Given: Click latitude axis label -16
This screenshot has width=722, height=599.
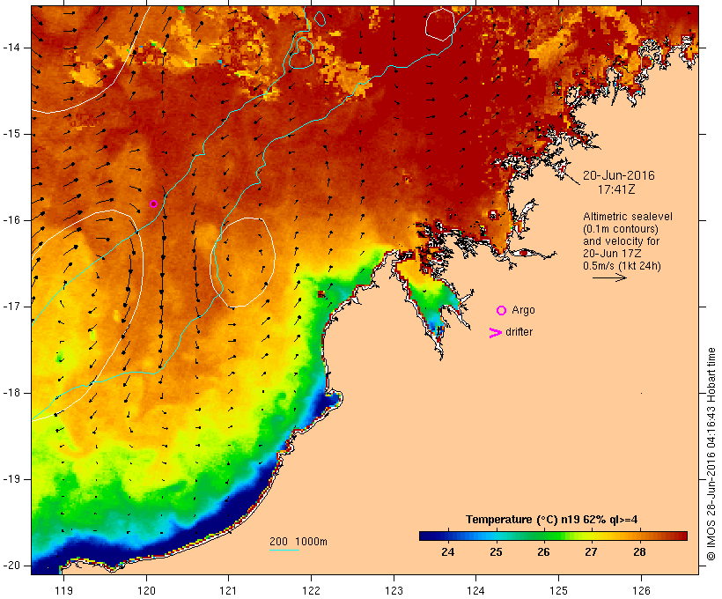Looking at the screenshot, I should [11, 220].
